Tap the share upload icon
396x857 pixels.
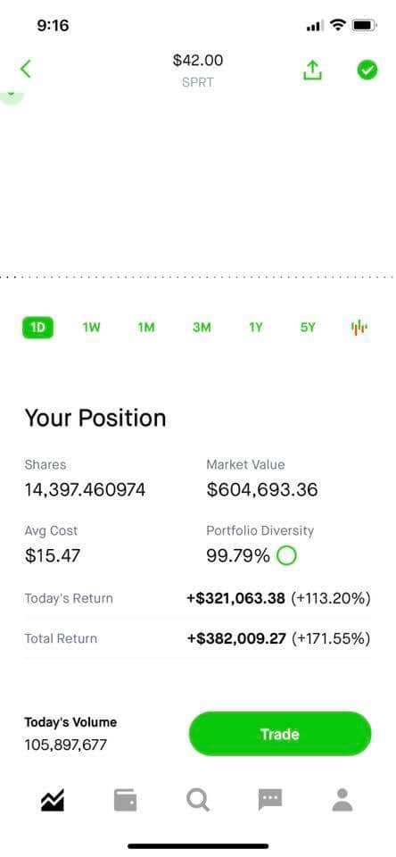click(312, 70)
